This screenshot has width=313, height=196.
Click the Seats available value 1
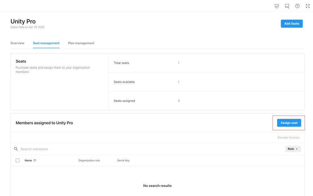click(178, 82)
